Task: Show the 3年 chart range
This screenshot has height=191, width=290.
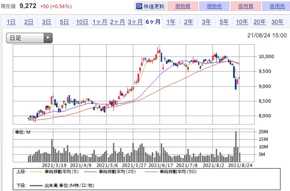Action: [x=206, y=22]
